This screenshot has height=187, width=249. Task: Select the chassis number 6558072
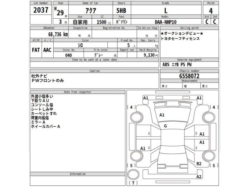(x=189, y=76)
